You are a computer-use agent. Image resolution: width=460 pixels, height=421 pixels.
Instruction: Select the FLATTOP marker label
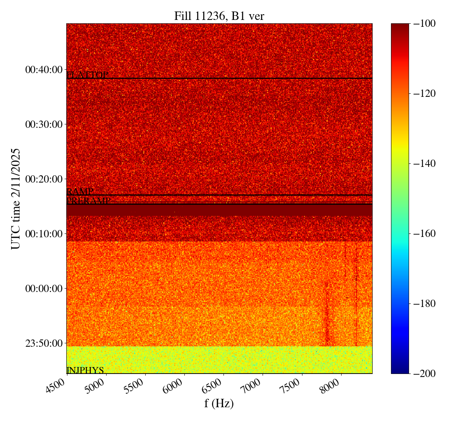(87, 75)
